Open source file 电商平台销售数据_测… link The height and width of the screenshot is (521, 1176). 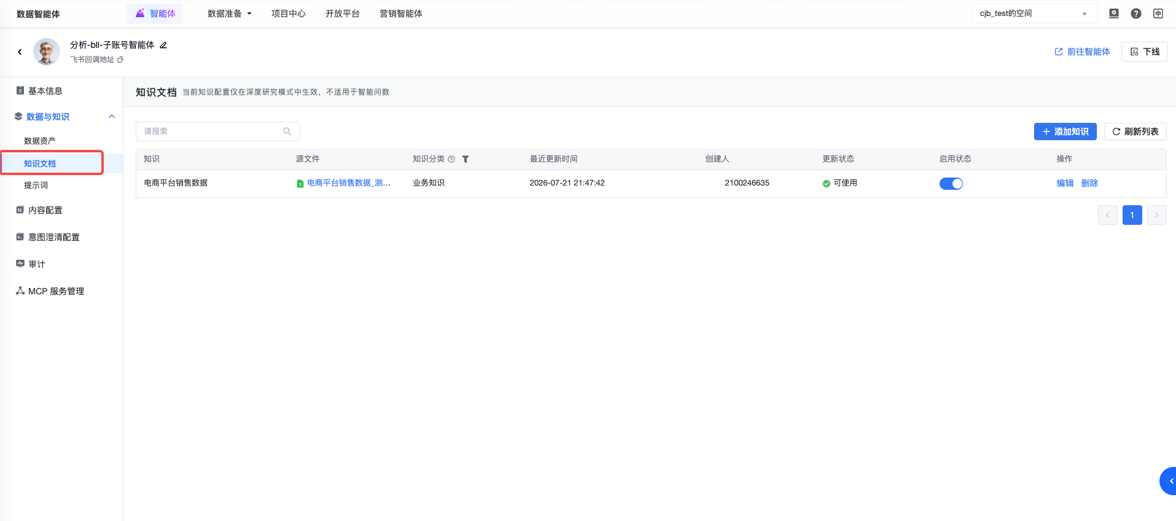coord(349,183)
